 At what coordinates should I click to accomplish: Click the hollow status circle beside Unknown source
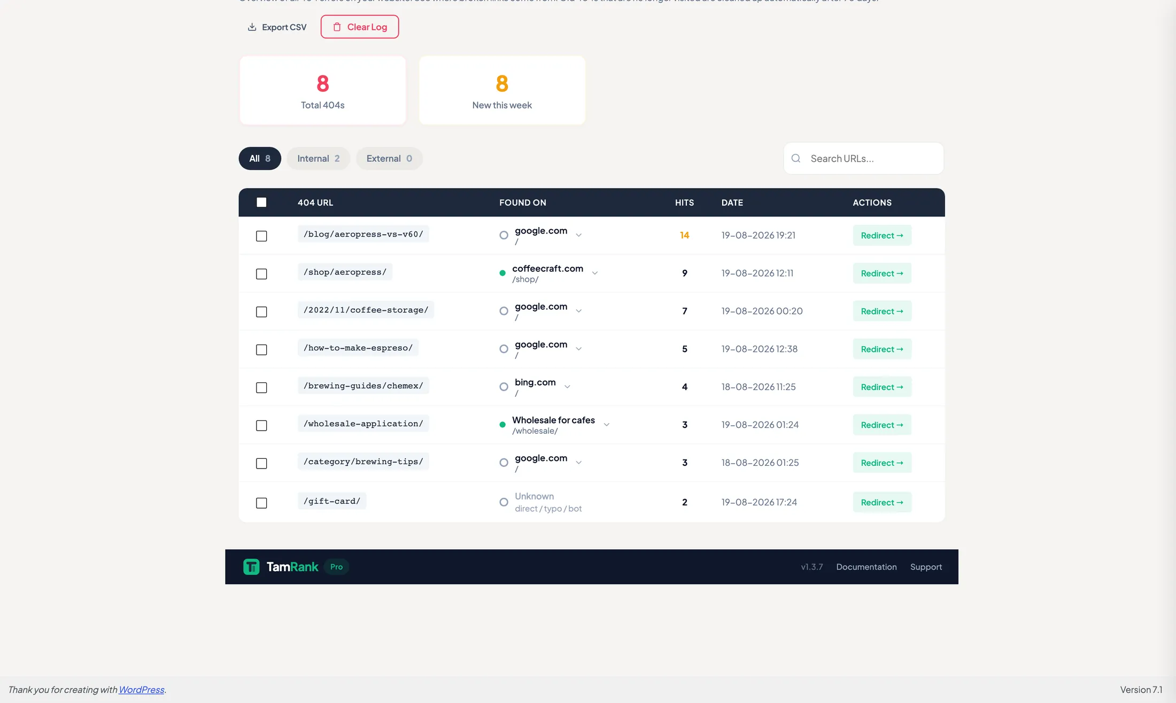coord(504,502)
